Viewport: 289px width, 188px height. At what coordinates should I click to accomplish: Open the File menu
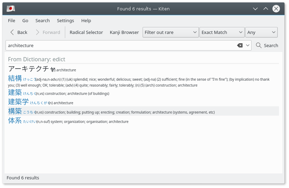click(11, 20)
